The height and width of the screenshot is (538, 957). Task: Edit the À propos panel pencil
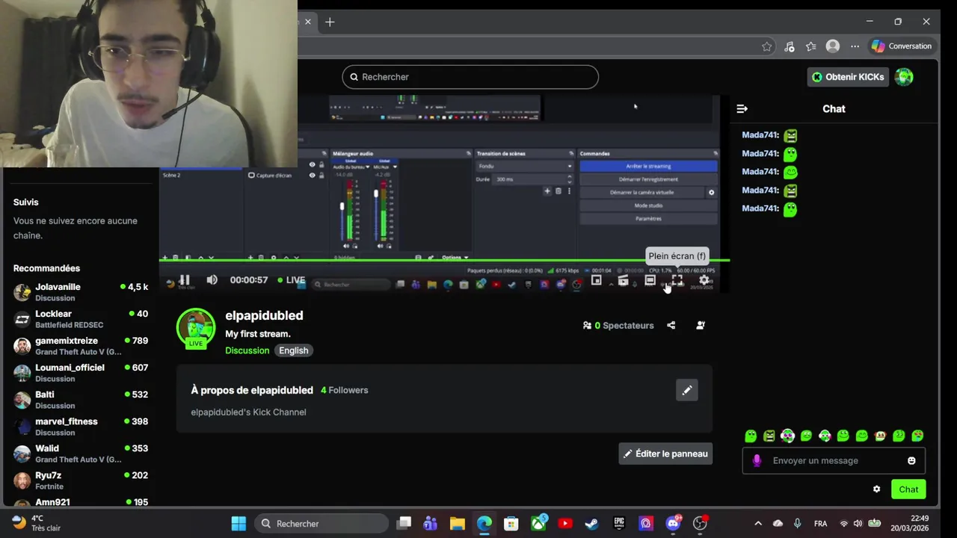point(686,390)
